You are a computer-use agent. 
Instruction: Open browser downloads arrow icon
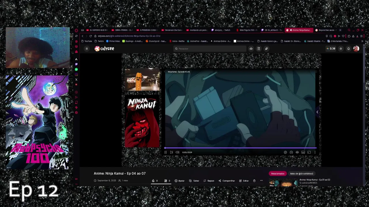tap(357, 36)
